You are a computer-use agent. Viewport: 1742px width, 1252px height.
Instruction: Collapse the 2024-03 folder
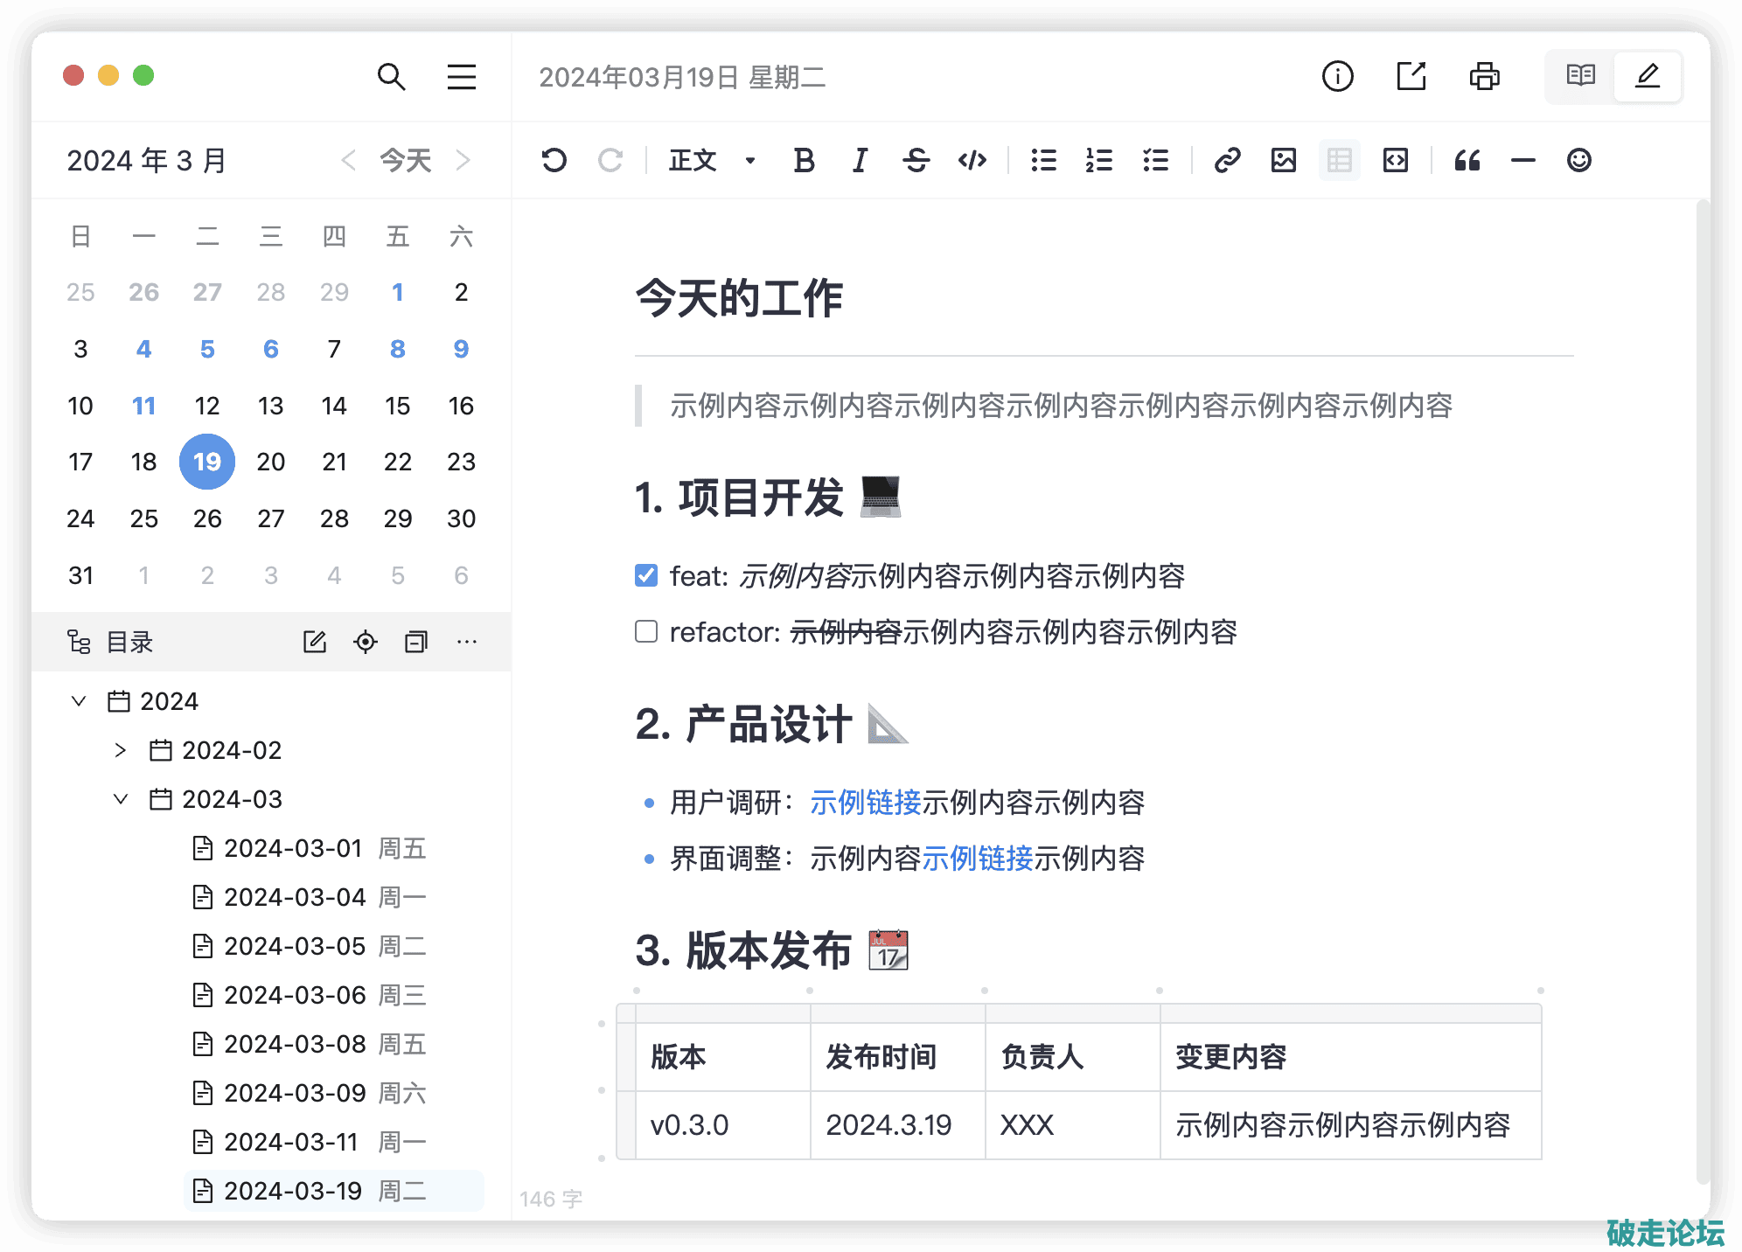(x=121, y=799)
